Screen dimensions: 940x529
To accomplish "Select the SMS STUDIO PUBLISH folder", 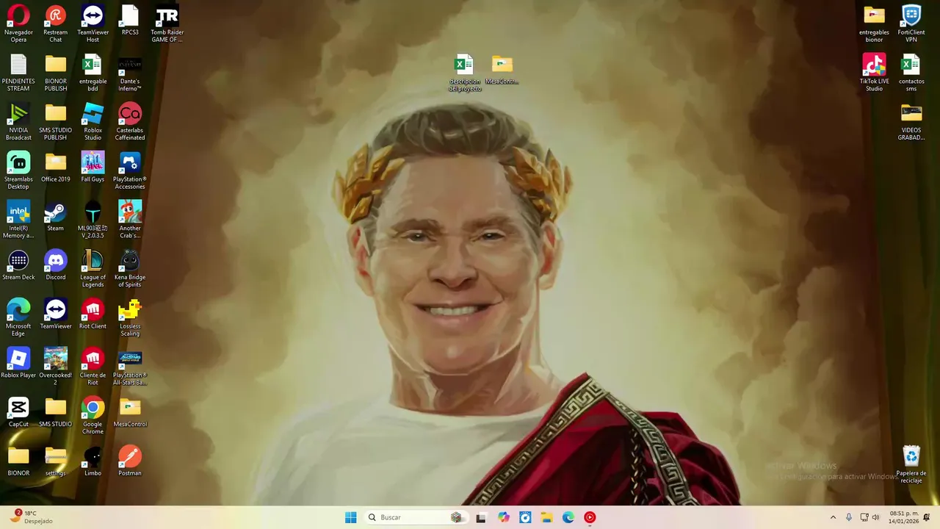I will point(56,122).
